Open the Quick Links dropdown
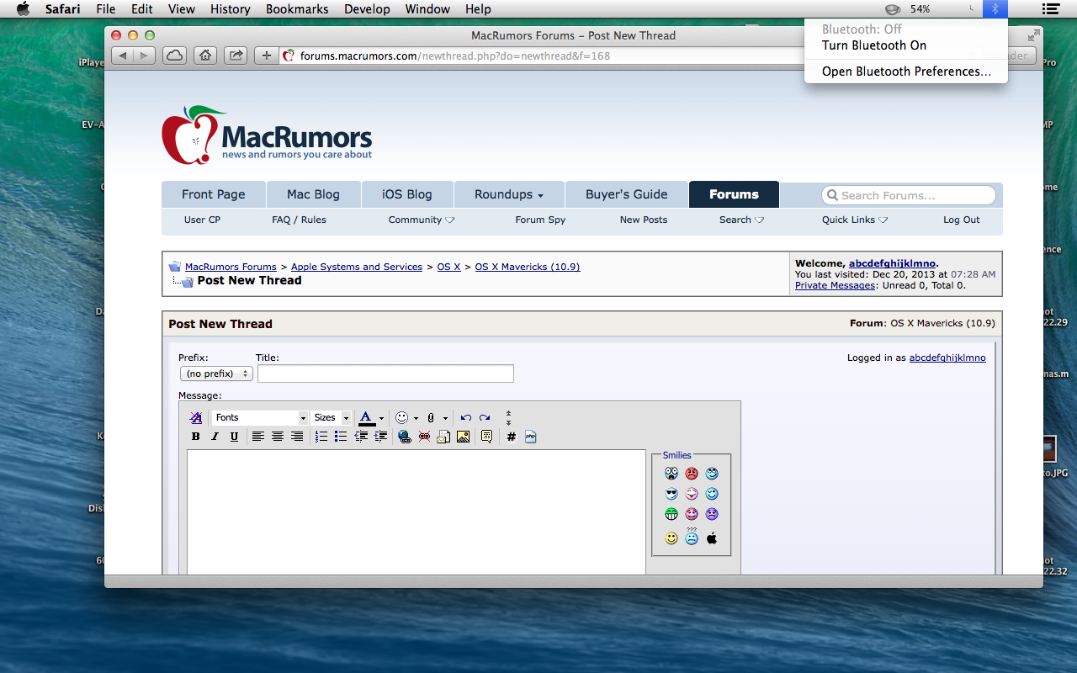This screenshot has height=673, width=1077. click(x=855, y=220)
